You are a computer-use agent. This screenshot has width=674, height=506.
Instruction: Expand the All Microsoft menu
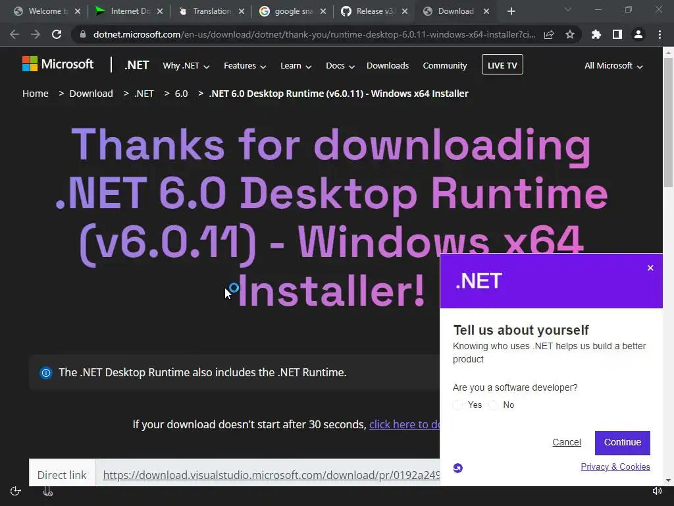pos(613,66)
